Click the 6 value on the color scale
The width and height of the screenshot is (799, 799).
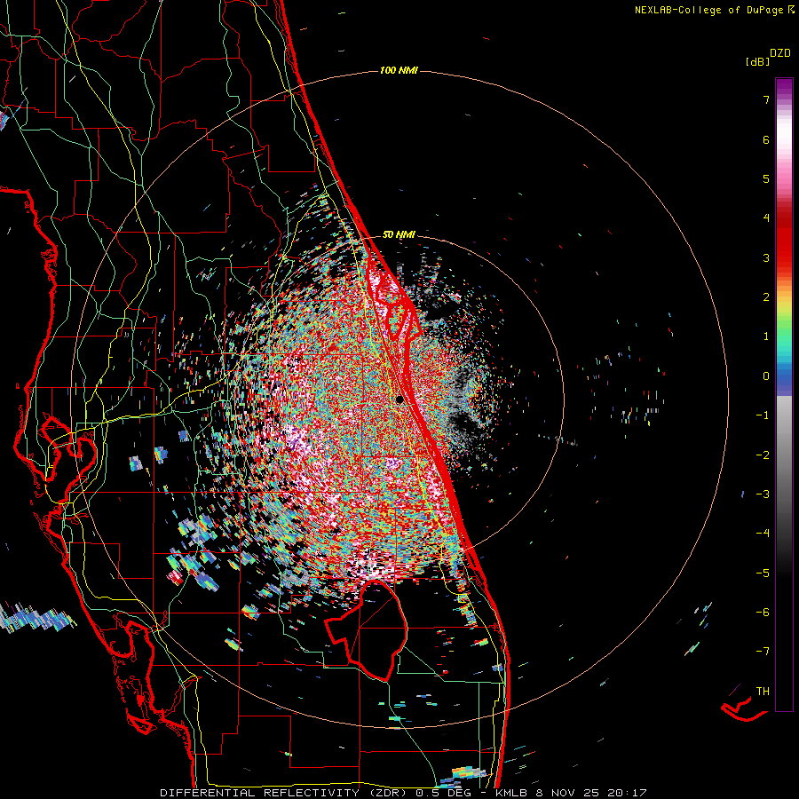click(x=766, y=139)
